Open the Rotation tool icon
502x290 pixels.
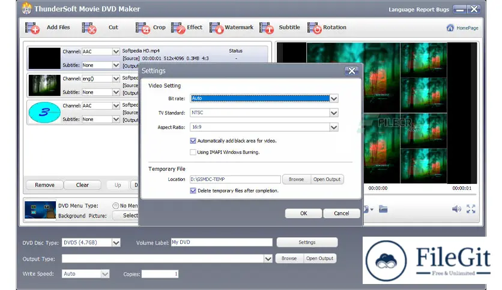[x=315, y=28]
